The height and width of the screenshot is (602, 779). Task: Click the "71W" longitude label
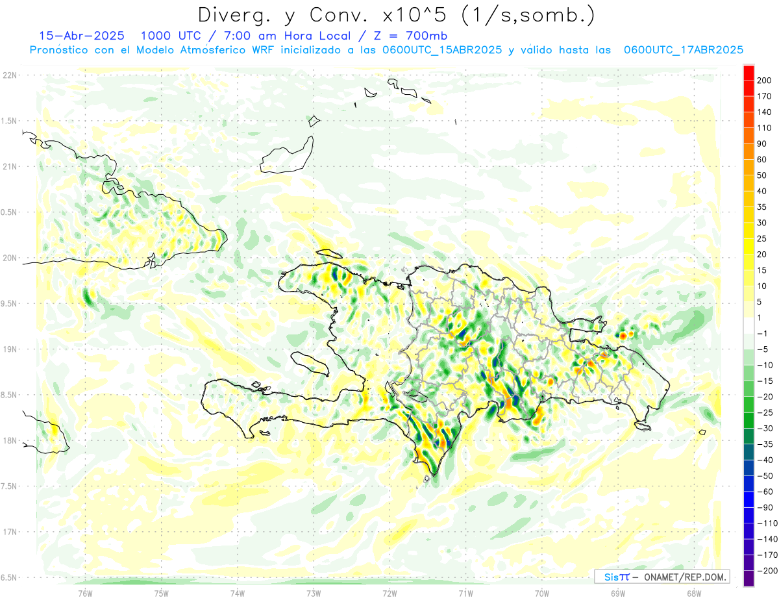[465, 592]
